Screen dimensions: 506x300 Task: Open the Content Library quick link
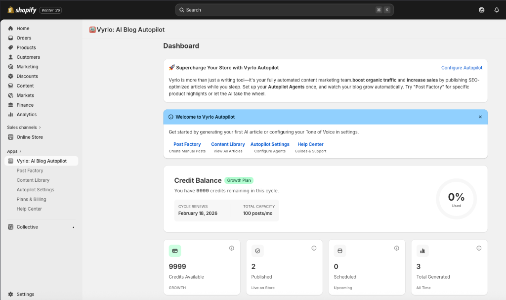pyautogui.click(x=228, y=144)
